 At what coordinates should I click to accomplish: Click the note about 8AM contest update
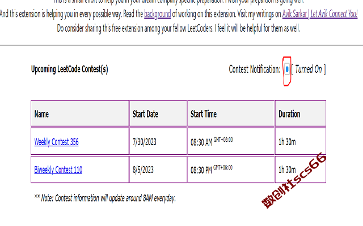(105, 198)
